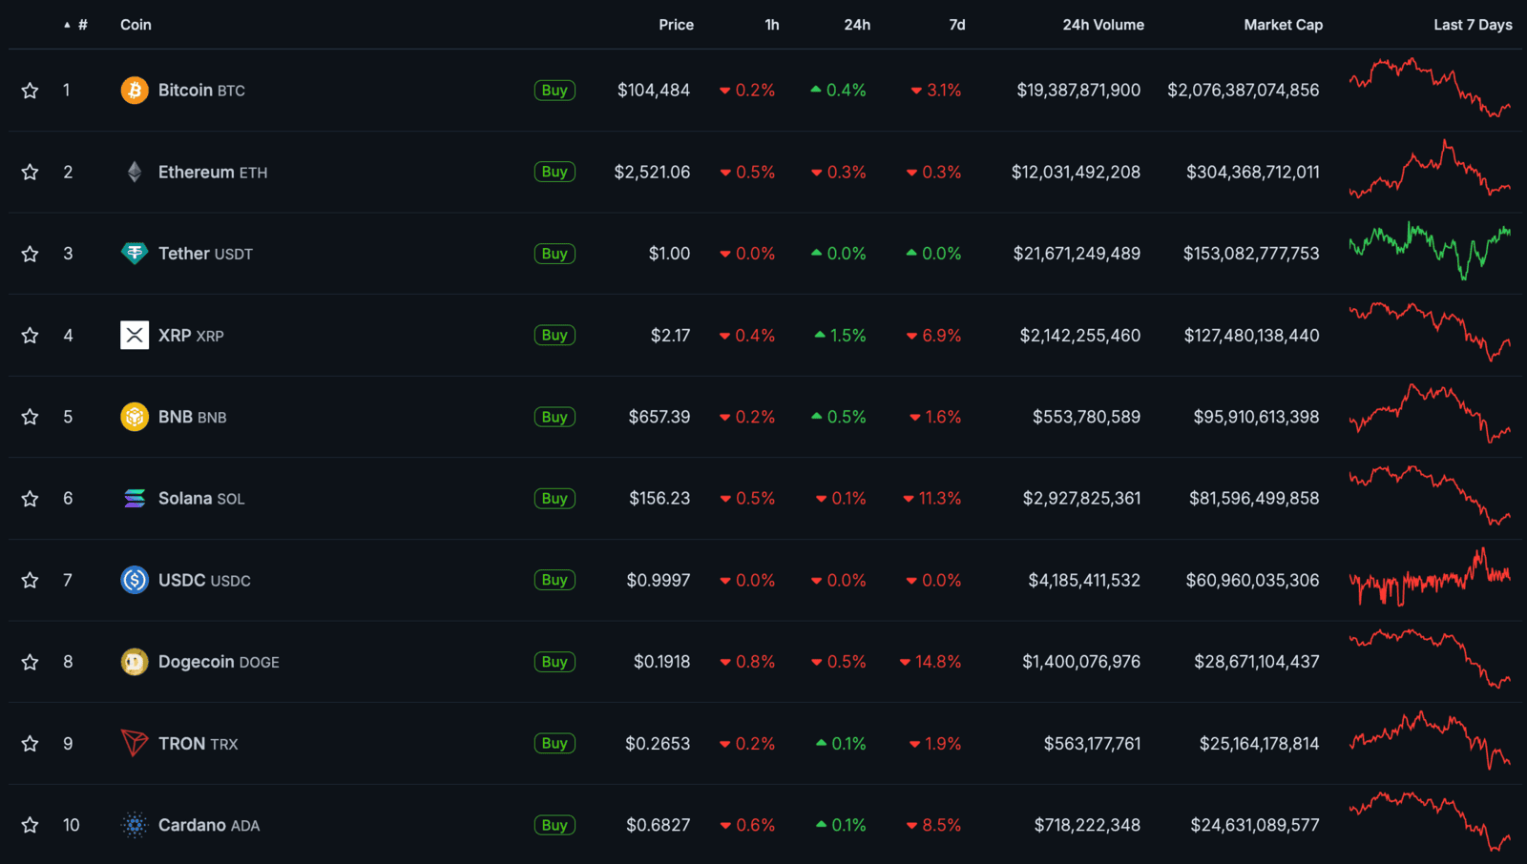
Task: Sort by 7d change column
Action: click(957, 25)
